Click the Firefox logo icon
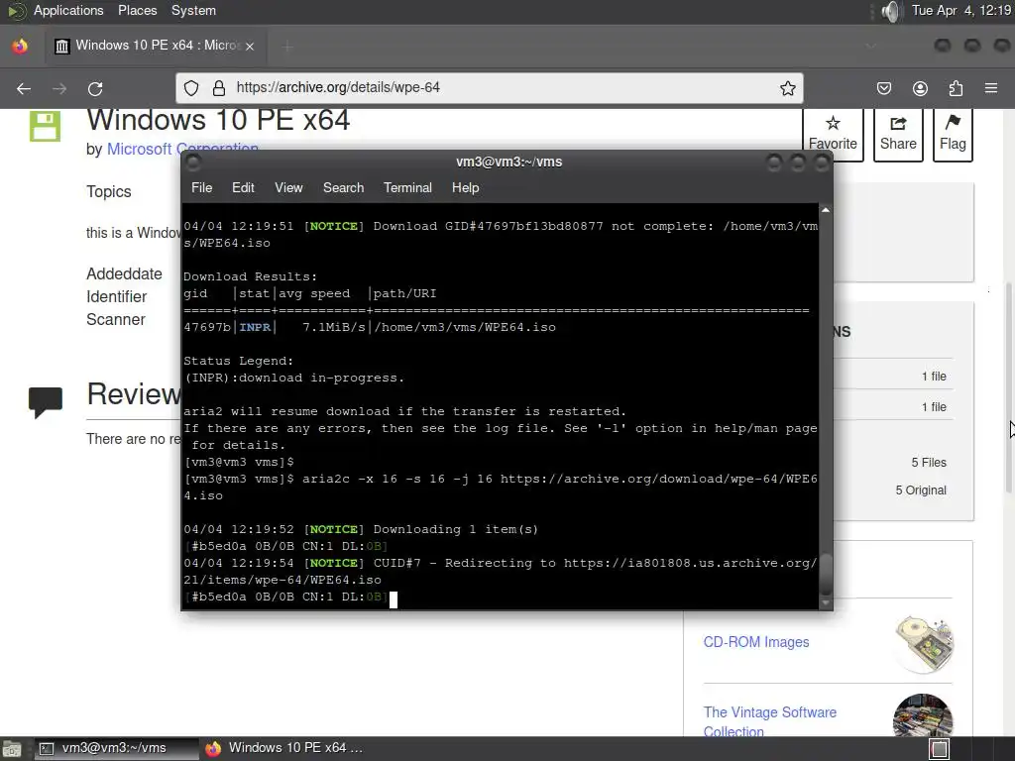The height and width of the screenshot is (761, 1015). tap(20, 46)
